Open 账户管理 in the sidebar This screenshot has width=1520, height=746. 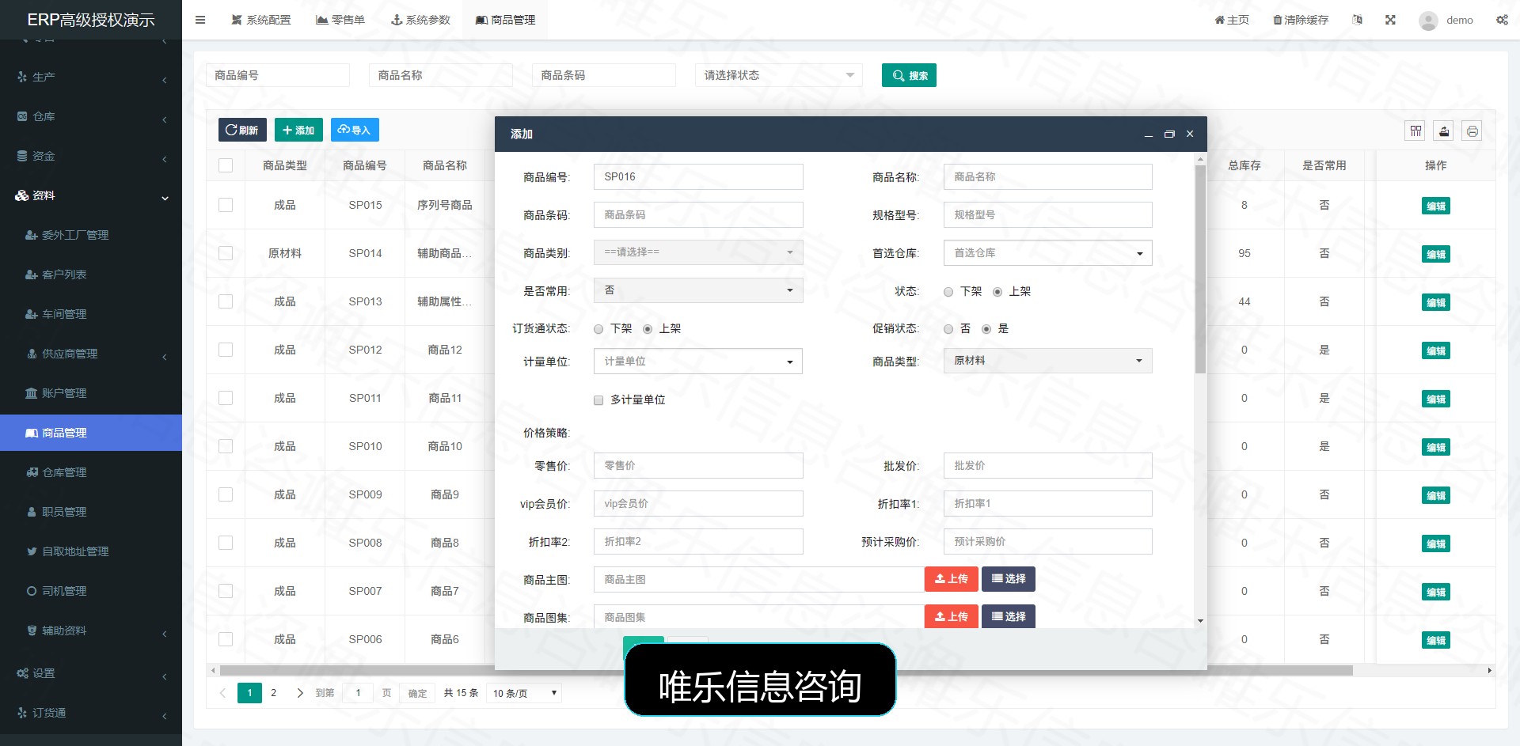pyautogui.click(x=64, y=393)
